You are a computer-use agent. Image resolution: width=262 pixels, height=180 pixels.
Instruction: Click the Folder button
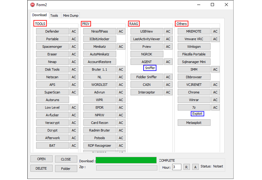[66, 168]
